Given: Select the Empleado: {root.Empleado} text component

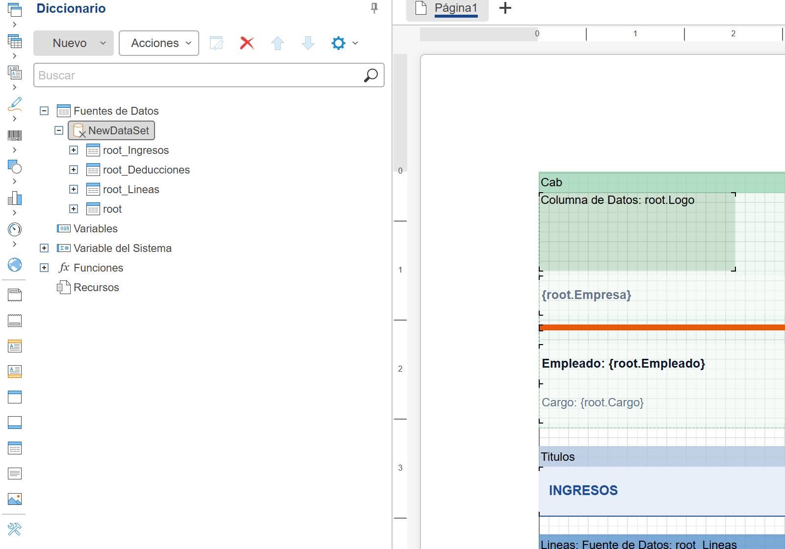Looking at the screenshot, I should pos(623,363).
